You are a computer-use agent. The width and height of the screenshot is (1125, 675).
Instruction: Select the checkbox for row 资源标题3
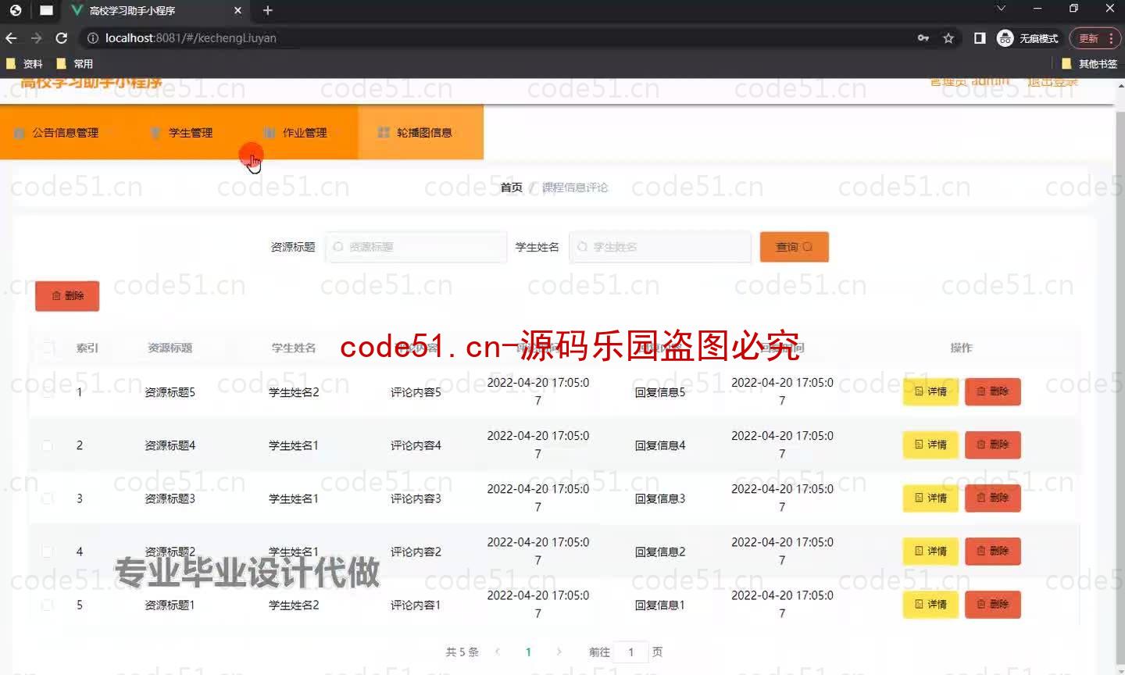pos(48,498)
